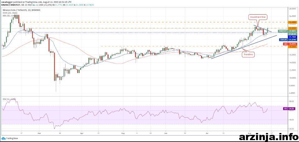The width and height of the screenshot is (299, 142).
Task: Click the RSI (14, close) indicator legend
Action: point(9,99)
